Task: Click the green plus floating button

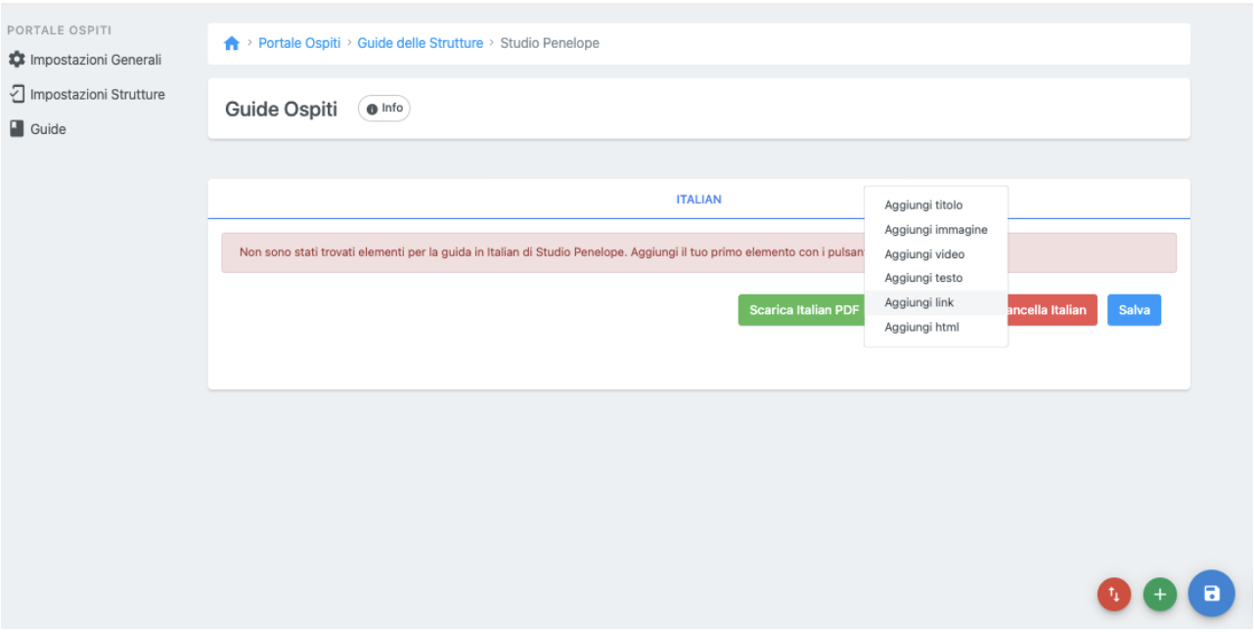Action: click(1160, 594)
